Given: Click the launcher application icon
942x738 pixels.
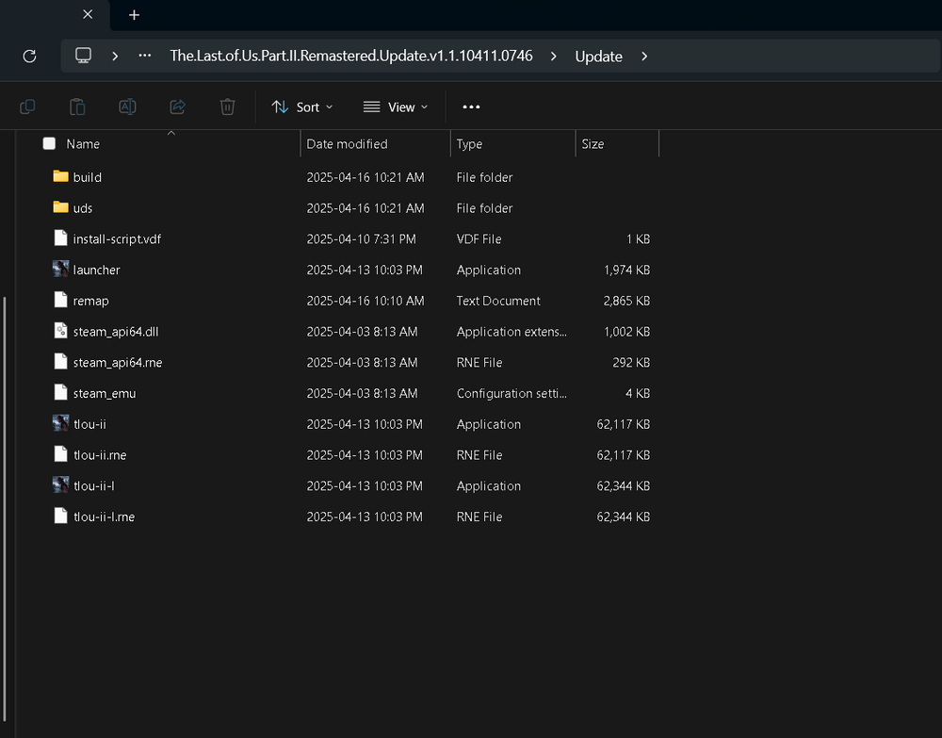Looking at the screenshot, I should click(x=60, y=269).
